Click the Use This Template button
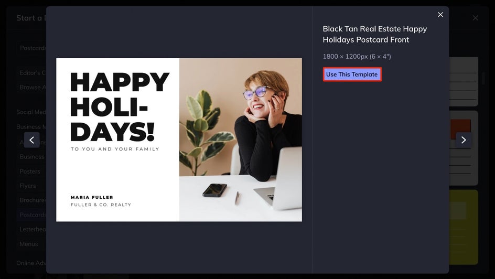 (352, 74)
